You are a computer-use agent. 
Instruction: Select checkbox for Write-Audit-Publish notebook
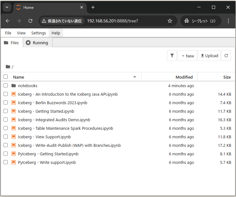[x=6, y=145]
